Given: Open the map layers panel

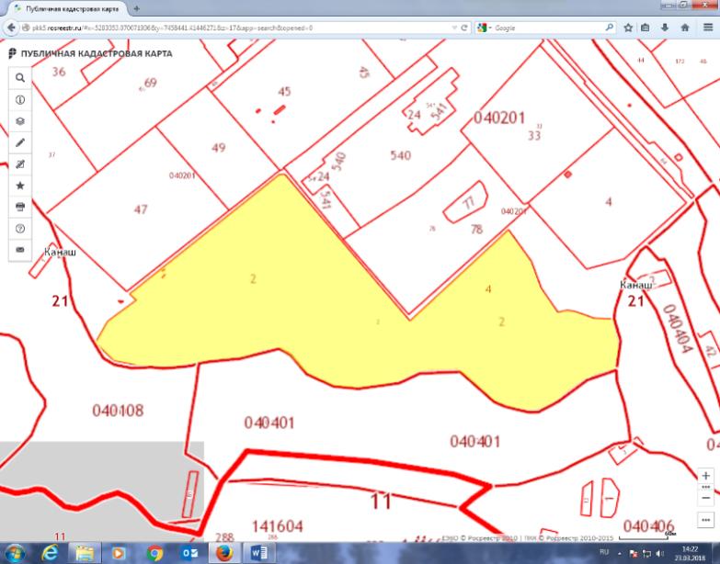Looking at the screenshot, I should point(20,121).
